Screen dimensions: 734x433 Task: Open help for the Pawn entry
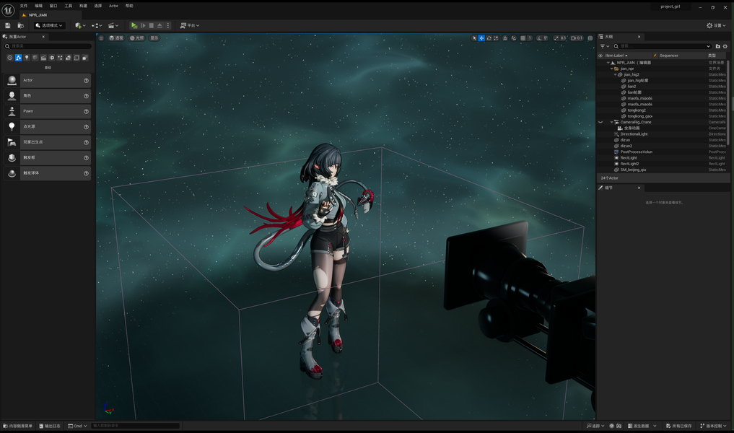point(86,111)
